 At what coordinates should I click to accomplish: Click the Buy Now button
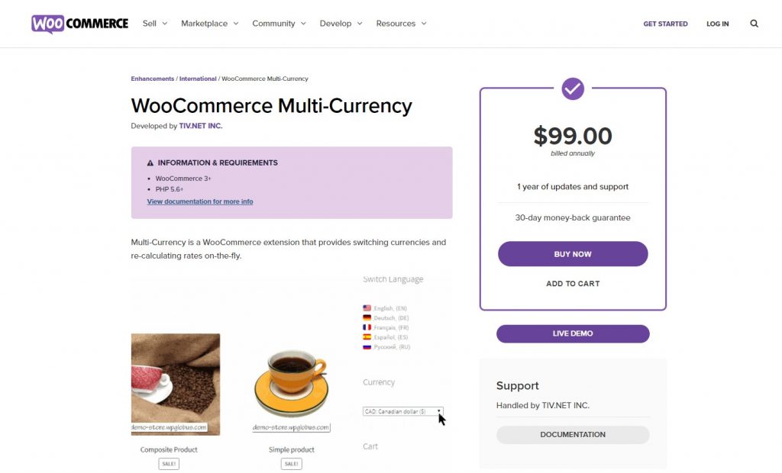coord(573,254)
